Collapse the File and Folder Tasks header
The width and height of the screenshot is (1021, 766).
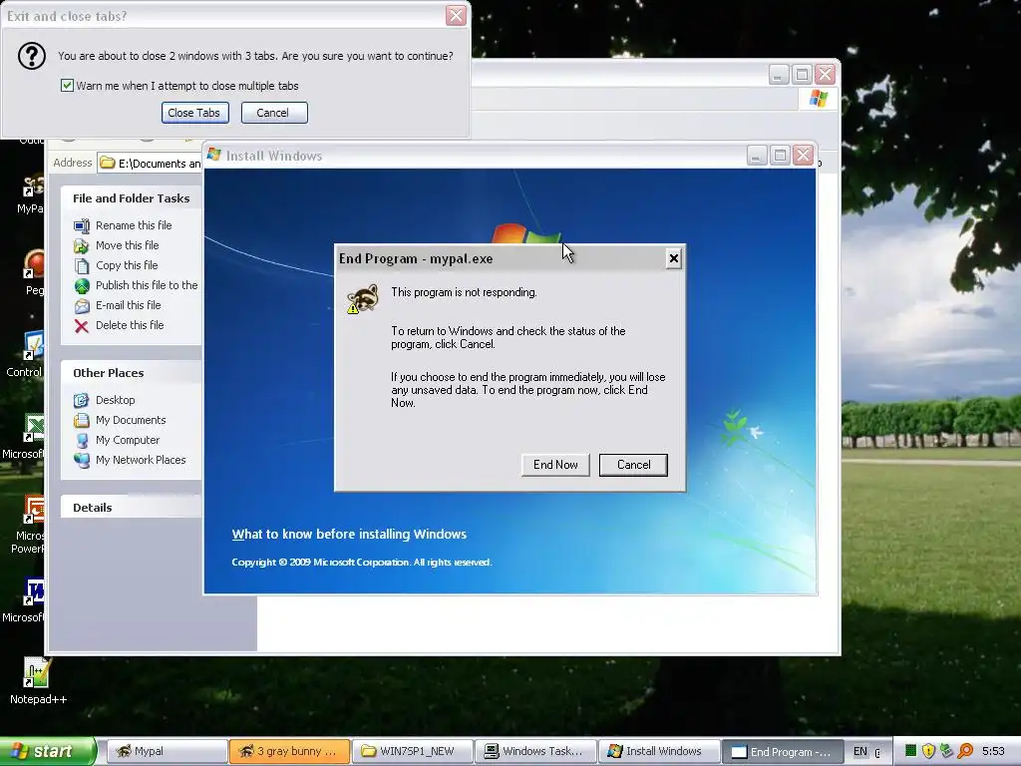click(x=131, y=198)
